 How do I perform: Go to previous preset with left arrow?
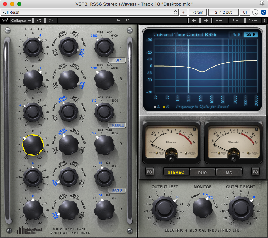click(x=194, y=20)
